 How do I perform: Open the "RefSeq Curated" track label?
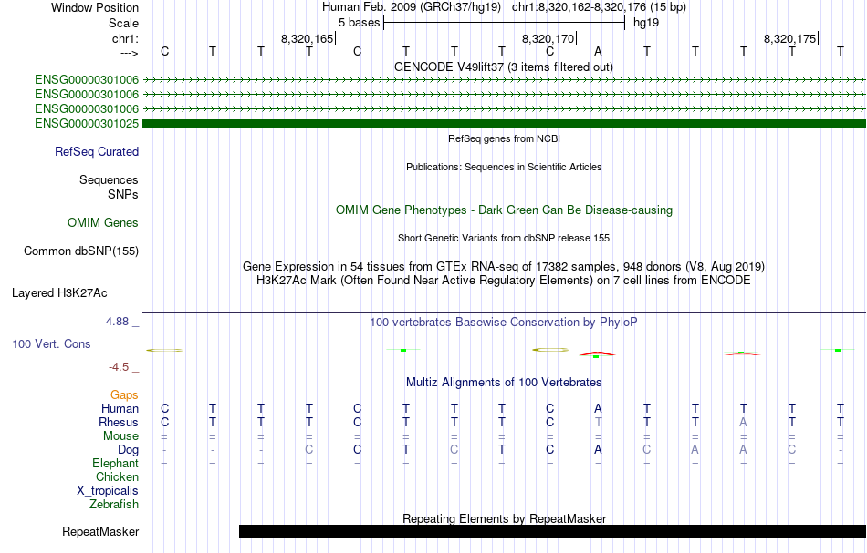coord(97,152)
